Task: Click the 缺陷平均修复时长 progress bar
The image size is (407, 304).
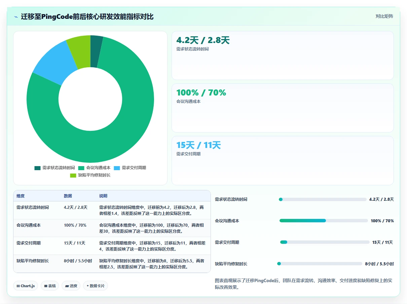Action: pyautogui.click(x=320, y=264)
